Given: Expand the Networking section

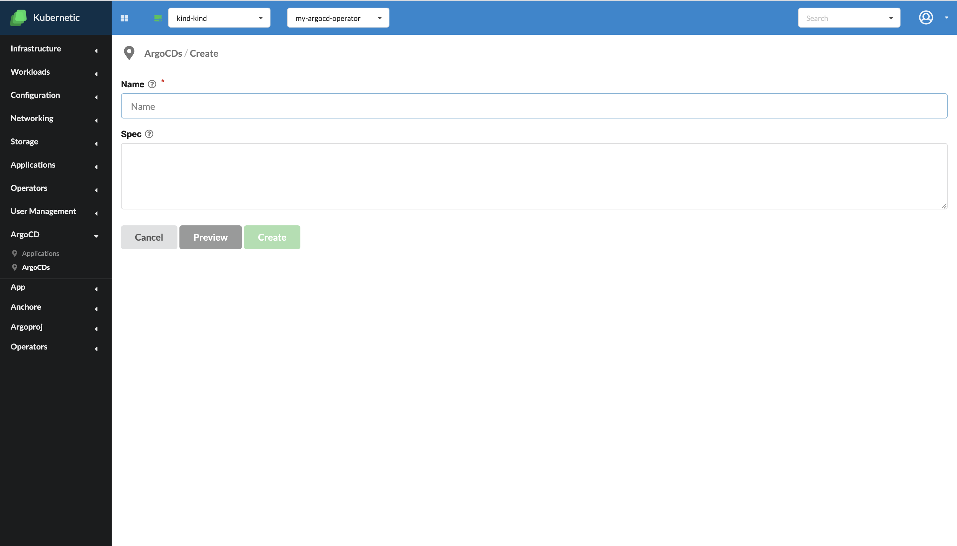Looking at the screenshot, I should click(55, 118).
